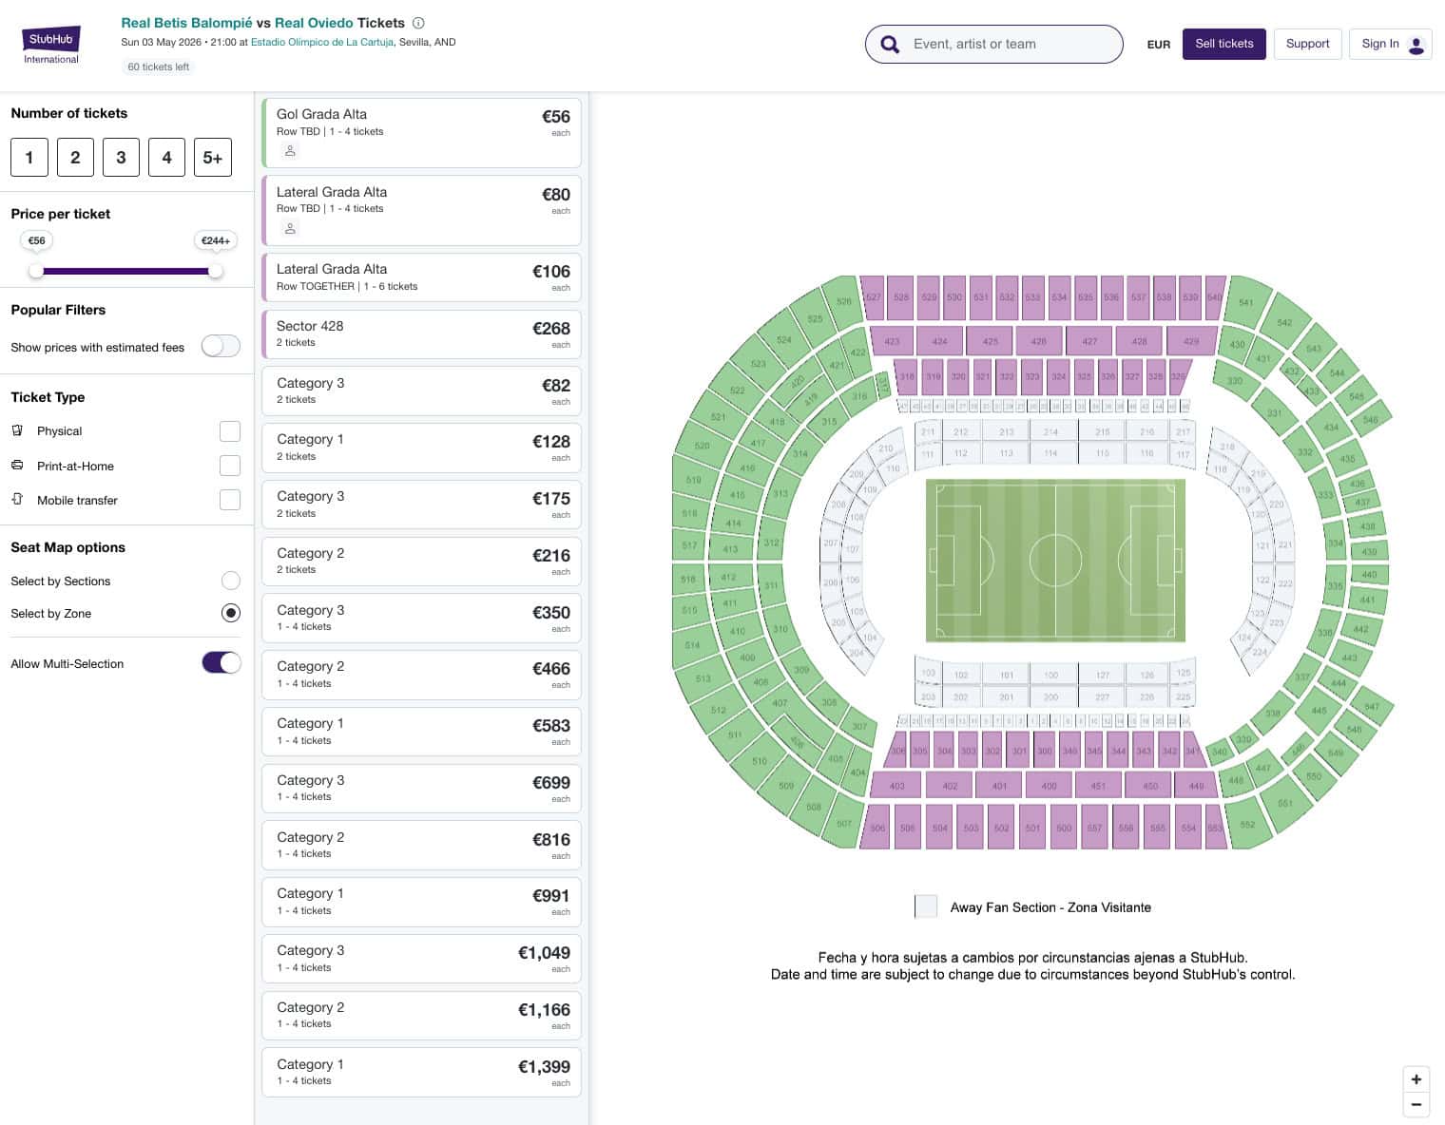Click the search magnifier icon
Viewport: 1445px width, 1125px height.
(890, 44)
